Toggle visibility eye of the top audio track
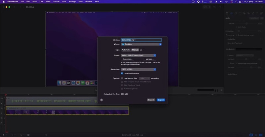The height and width of the screenshot is (137, 265). click(2, 98)
